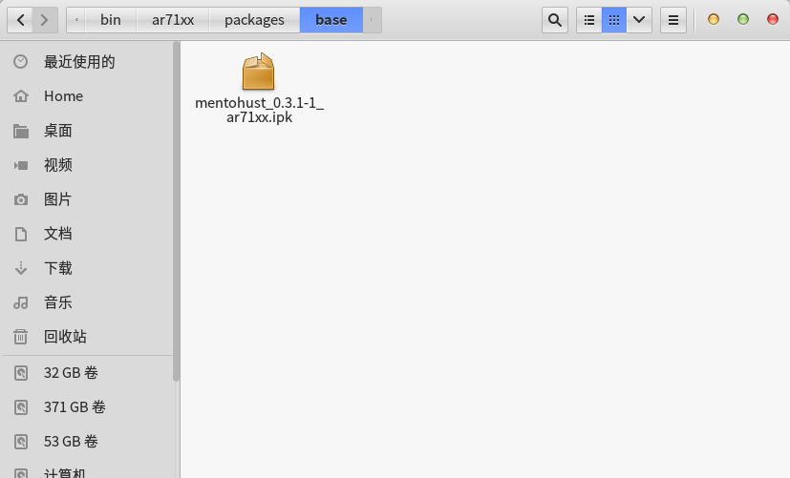Viewport: 790px width, 478px height.
Task: Select the mentohust ipk package icon
Action: (x=259, y=72)
